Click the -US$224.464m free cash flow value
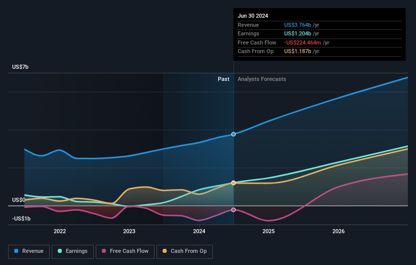Viewport: 416px width, 265px height. click(302, 42)
